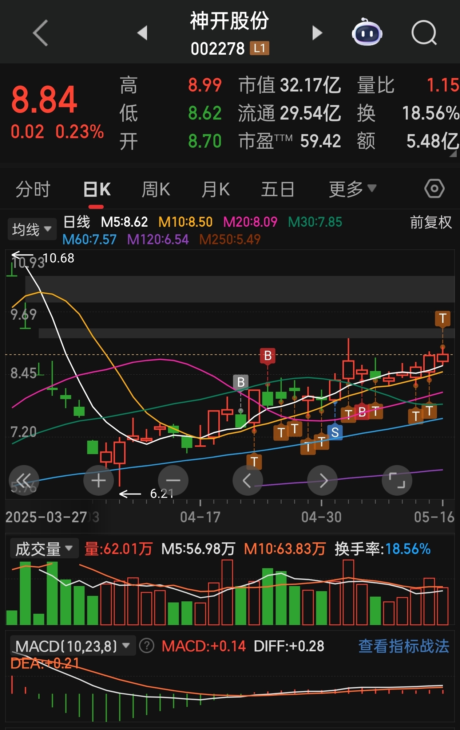Image resolution: width=460 pixels, height=730 pixels.
Task: Tap the blue S sell marker
Action: click(x=335, y=433)
